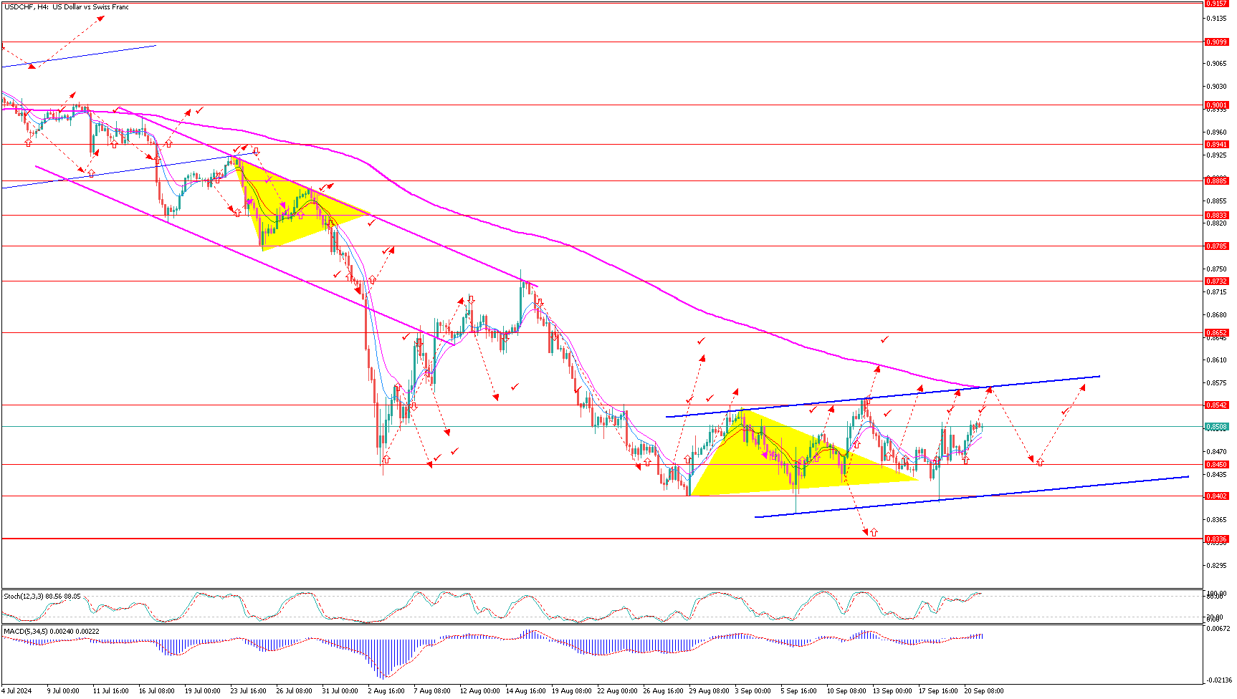Click the 26 Jul 08:00 time label

click(294, 691)
